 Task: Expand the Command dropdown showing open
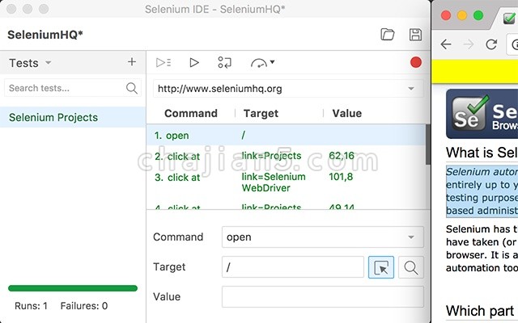pyautogui.click(x=412, y=237)
